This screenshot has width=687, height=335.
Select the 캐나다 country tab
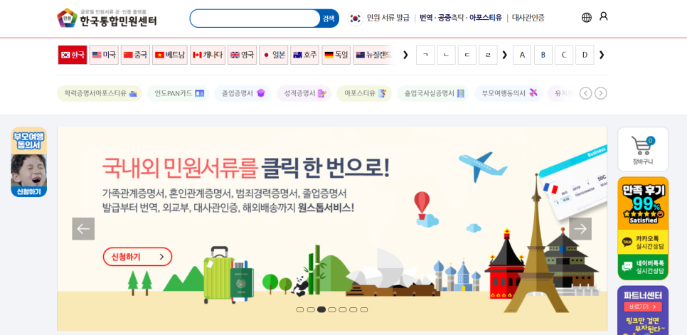tap(207, 55)
